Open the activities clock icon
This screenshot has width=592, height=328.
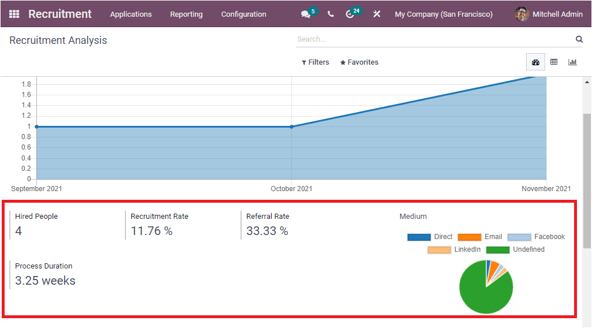(x=350, y=14)
